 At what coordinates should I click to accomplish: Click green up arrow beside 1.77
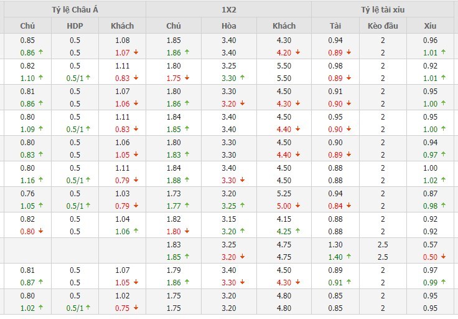(x=187, y=206)
